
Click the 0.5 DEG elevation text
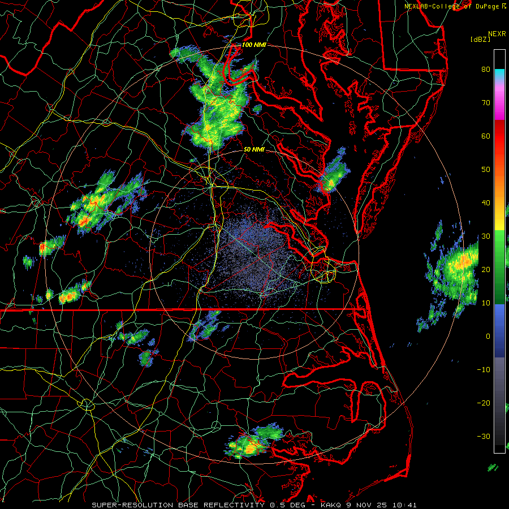coord(288,505)
